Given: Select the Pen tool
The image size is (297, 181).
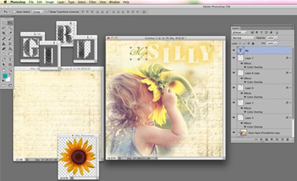Looking at the screenshot, I should point(4,60).
